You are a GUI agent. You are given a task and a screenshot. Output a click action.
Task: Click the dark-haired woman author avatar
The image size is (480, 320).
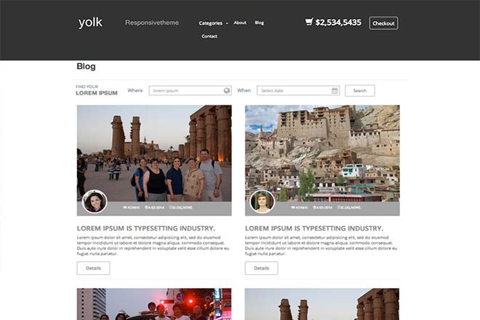pyautogui.click(x=95, y=201)
